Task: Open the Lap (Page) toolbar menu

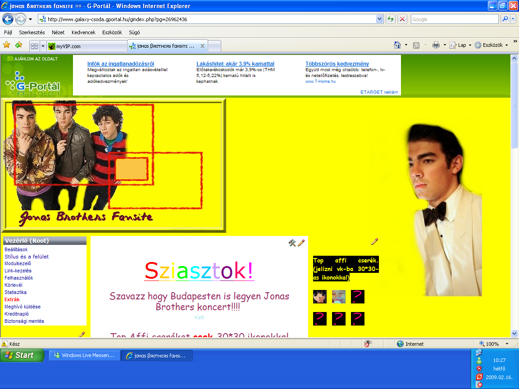Action: coord(460,45)
